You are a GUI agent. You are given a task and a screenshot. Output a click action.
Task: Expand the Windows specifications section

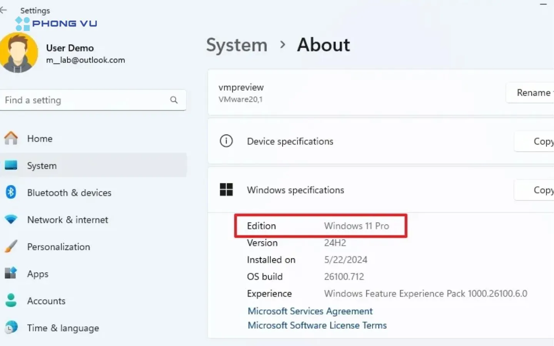click(x=346, y=190)
